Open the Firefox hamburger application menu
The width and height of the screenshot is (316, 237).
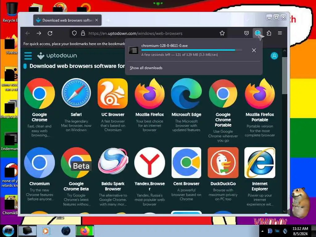point(280,33)
